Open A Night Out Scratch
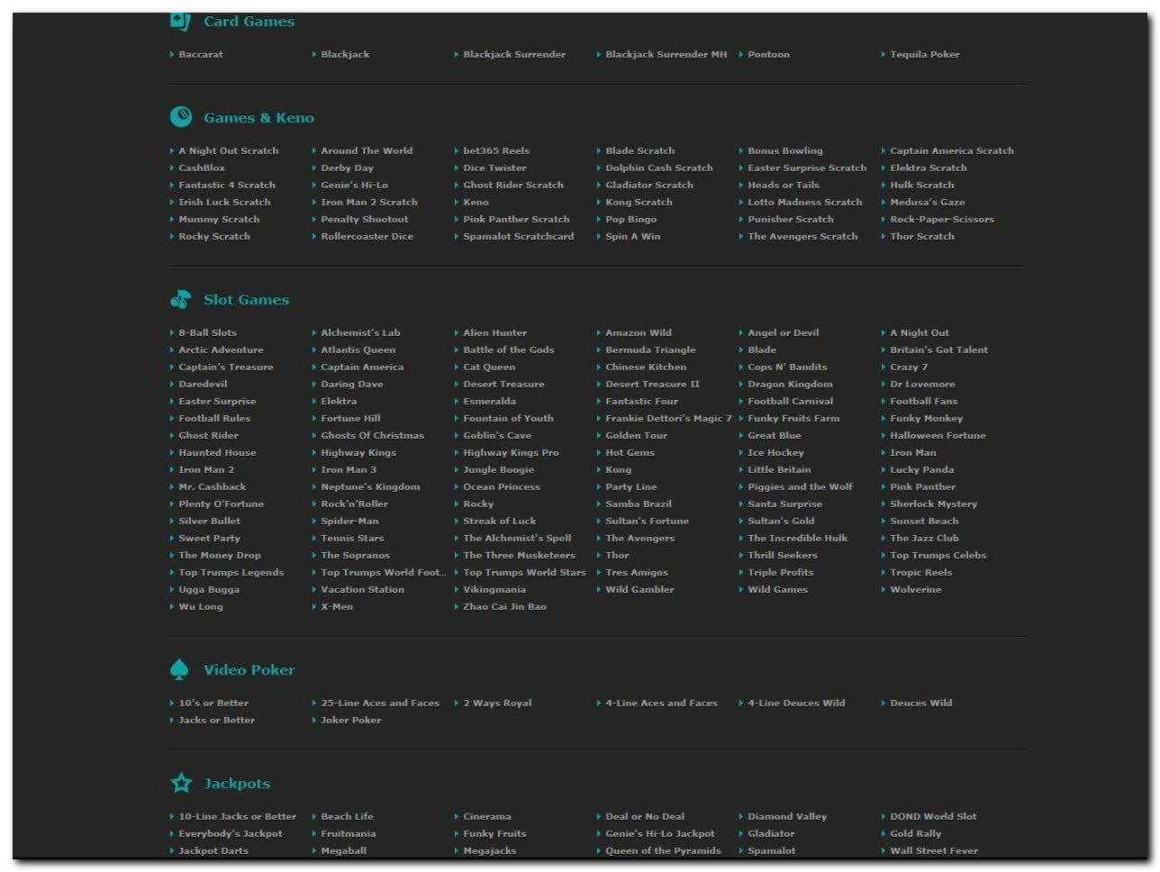This screenshot has width=1160, height=872. click(229, 151)
